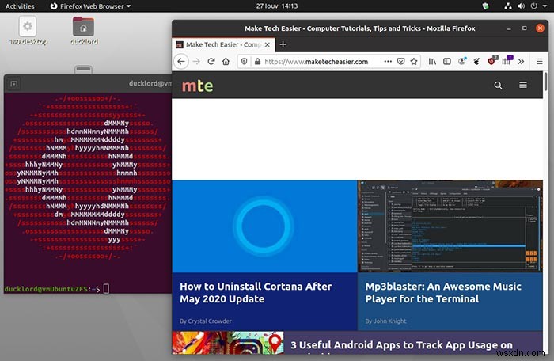Open the purple-badged toolbar extension
Viewport: 554px width, 361px height.
tap(507, 60)
